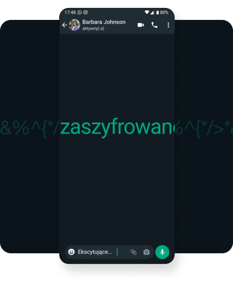Tap the battery 80% indicator
233x286 pixels.
coord(162,12)
